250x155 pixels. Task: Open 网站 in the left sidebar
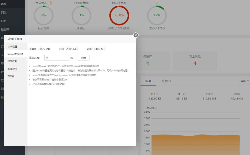(4, 12)
